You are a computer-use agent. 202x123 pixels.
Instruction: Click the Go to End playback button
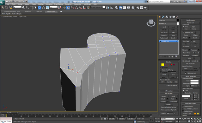pyautogui.click(x=188, y=119)
